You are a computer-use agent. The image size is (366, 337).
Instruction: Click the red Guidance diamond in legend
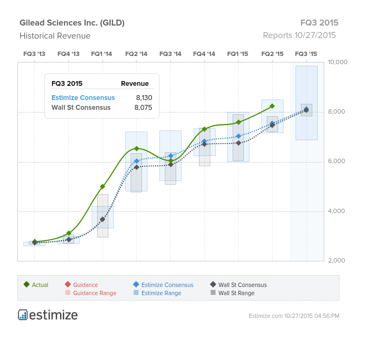(68, 284)
